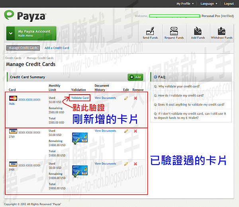This screenshot has height=207, width=239.
Task: Edit card ending 5901 with pencil icon
Action: coord(126,164)
